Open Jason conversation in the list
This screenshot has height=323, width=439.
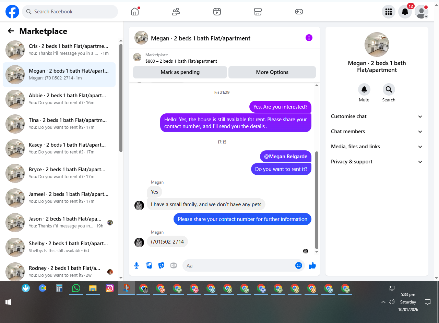pyautogui.click(x=59, y=223)
